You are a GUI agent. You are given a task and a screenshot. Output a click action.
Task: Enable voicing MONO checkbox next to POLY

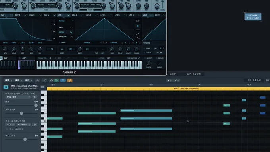tap(144, 48)
